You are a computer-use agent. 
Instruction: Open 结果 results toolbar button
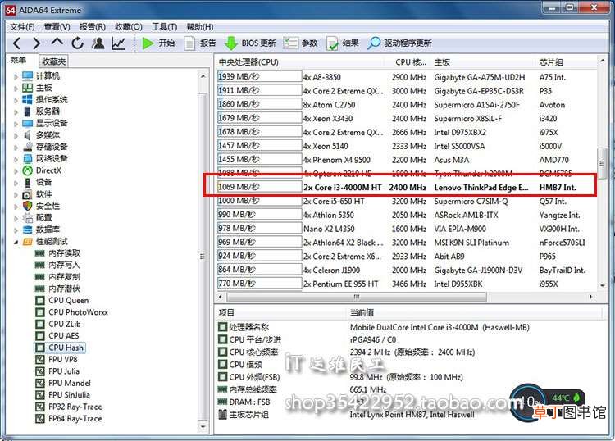click(x=343, y=43)
